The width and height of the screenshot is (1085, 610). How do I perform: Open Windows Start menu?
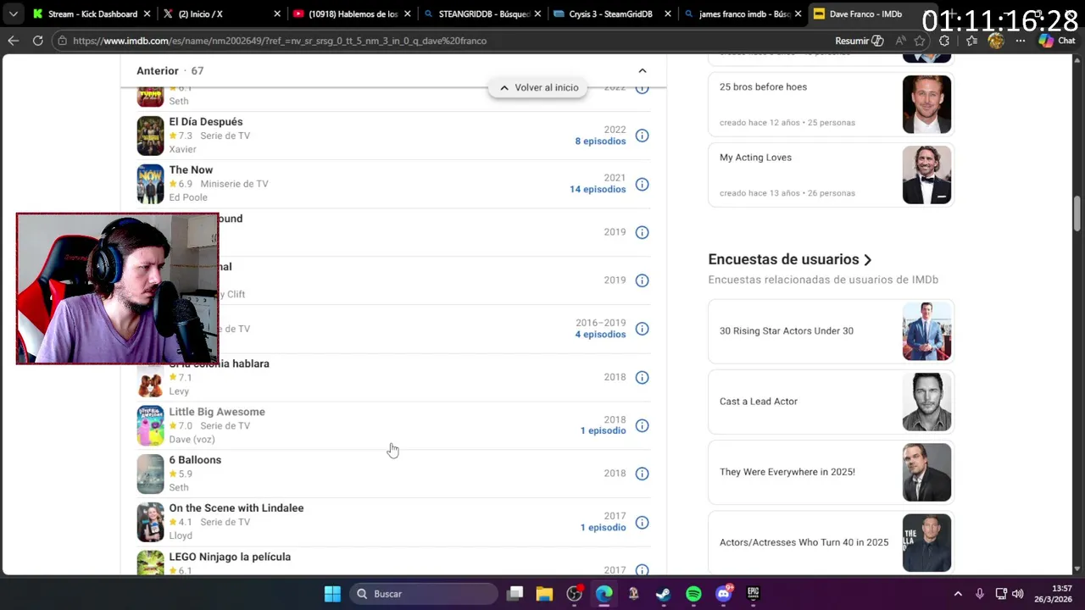pyautogui.click(x=332, y=594)
